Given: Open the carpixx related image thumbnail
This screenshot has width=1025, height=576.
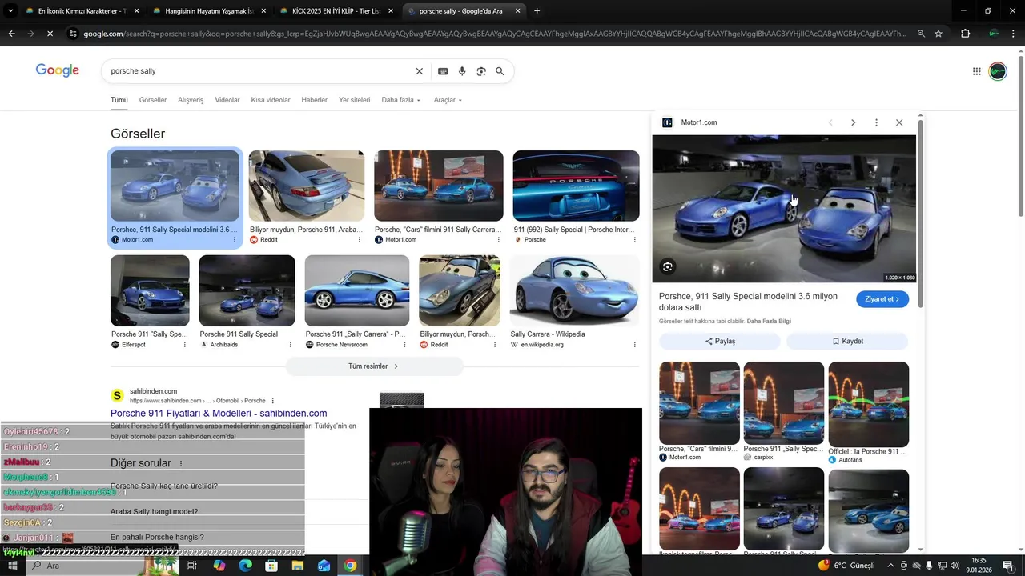Looking at the screenshot, I should (783, 403).
